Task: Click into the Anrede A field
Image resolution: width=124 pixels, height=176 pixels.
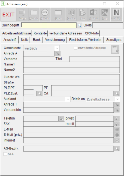Action: point(39,54)
